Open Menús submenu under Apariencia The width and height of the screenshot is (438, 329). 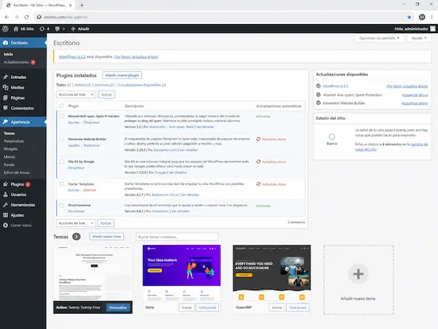[9, 157]
